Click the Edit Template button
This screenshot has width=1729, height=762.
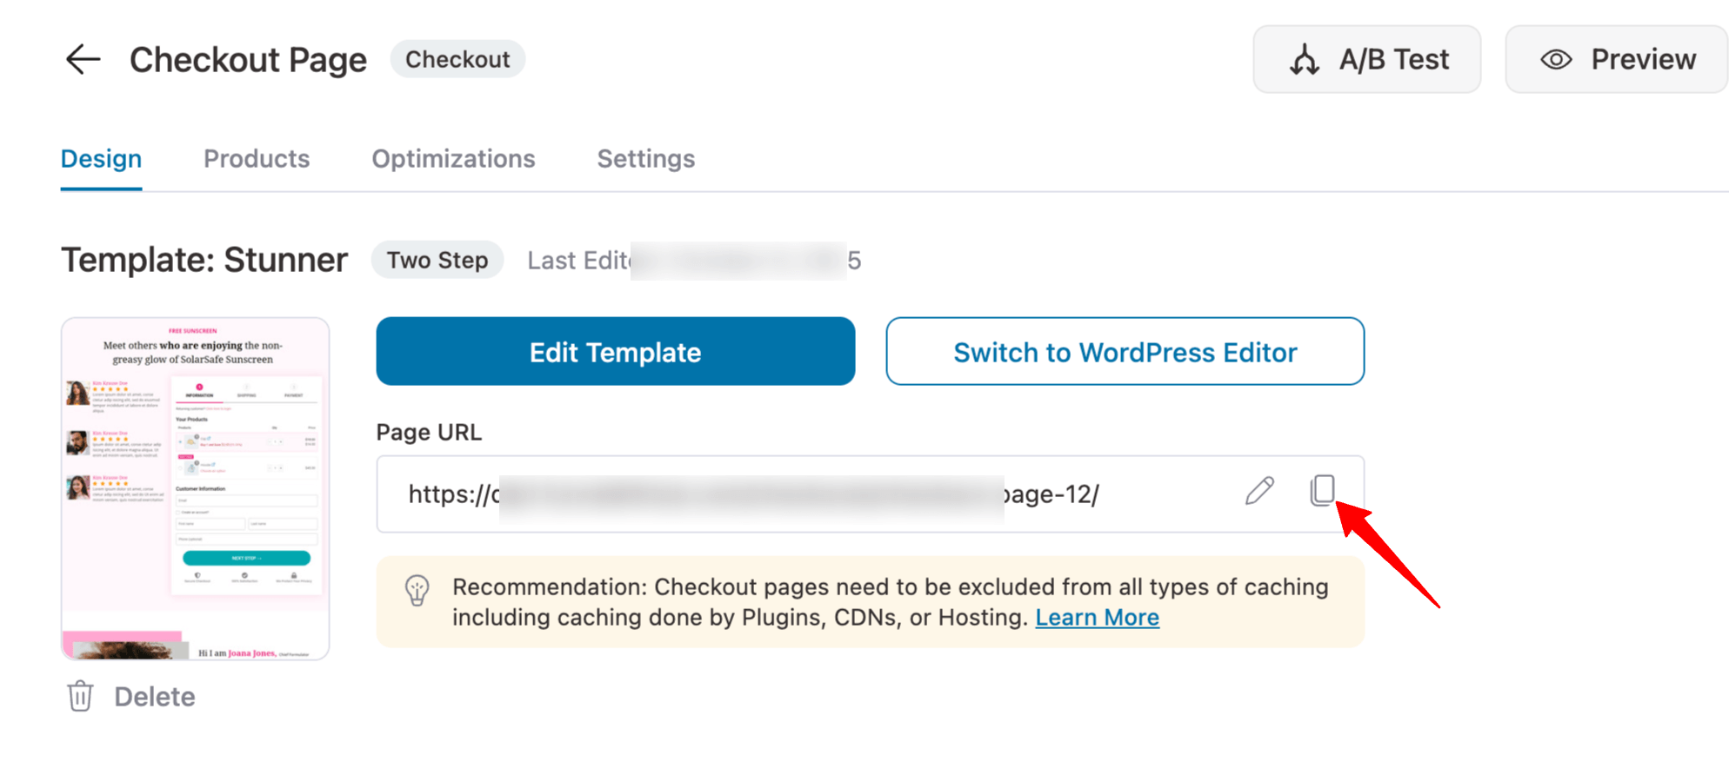pos(615,352)
